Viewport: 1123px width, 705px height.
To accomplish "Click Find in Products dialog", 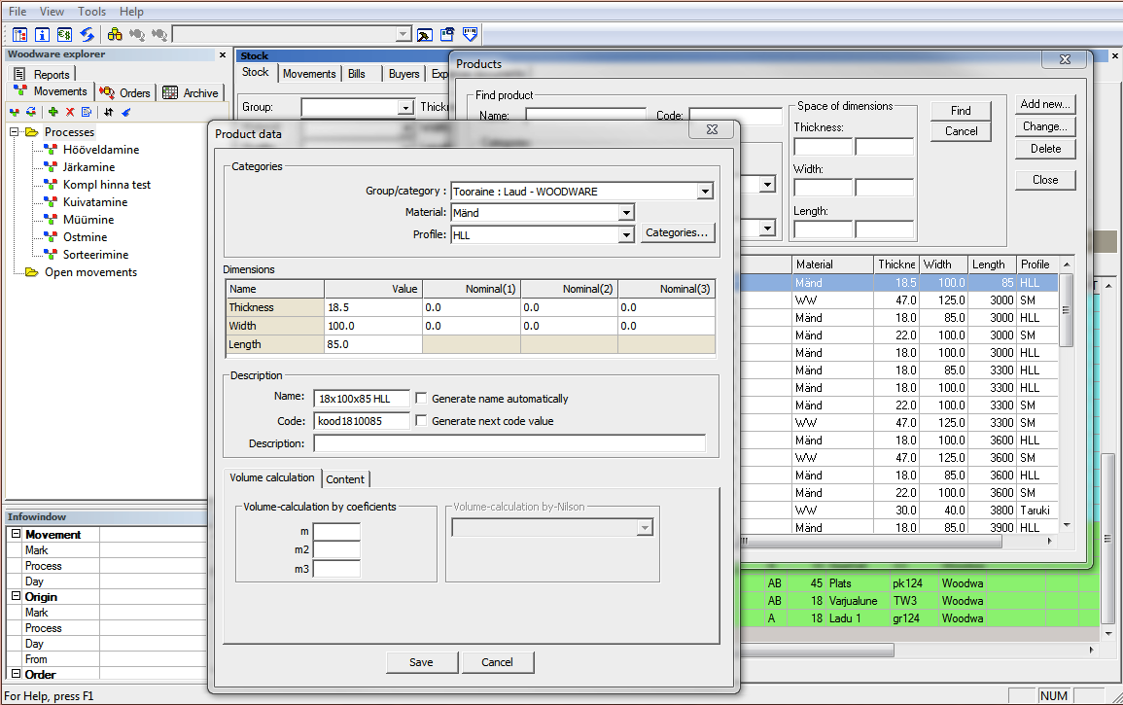I will (961, 110).
